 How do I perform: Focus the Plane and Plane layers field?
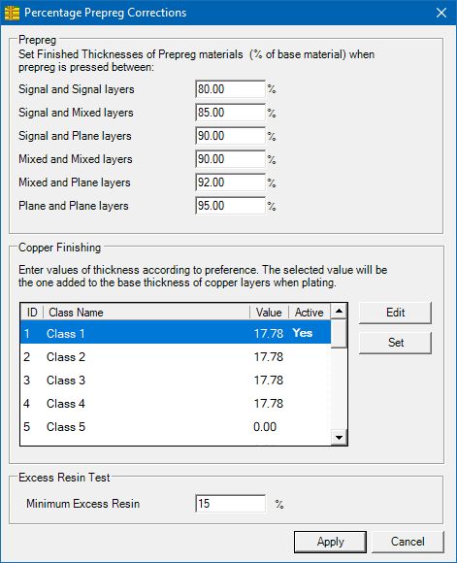pyautogui.click(x=231, y=206)
